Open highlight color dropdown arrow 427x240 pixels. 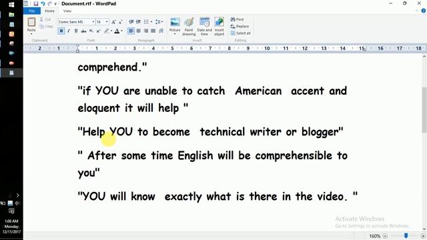(x=111, y=31)
